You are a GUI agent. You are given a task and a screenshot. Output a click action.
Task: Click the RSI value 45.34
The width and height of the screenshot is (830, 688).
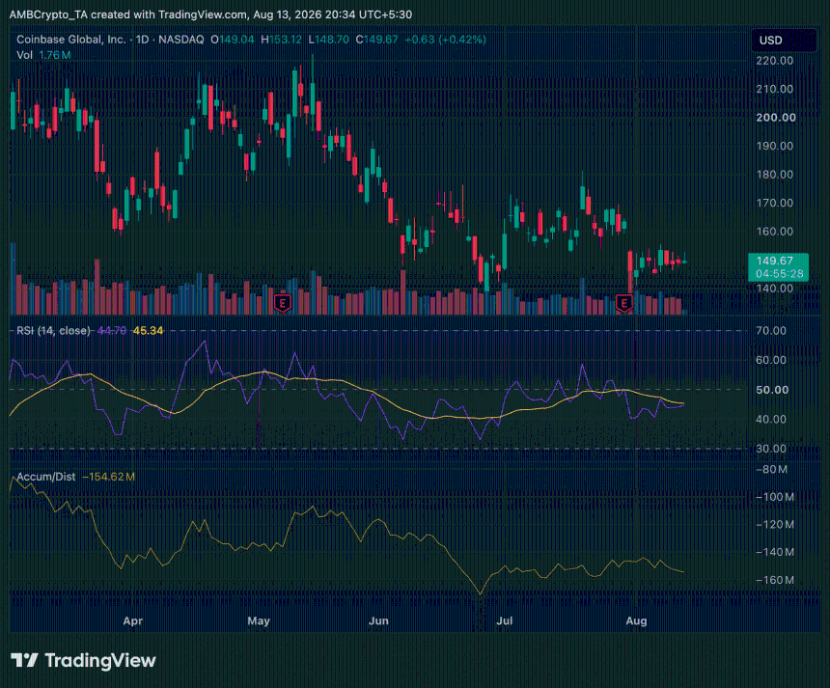coord(149,331)
